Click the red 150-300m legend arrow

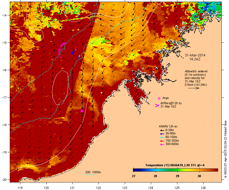pyautogui.click(x=162, y=141)
